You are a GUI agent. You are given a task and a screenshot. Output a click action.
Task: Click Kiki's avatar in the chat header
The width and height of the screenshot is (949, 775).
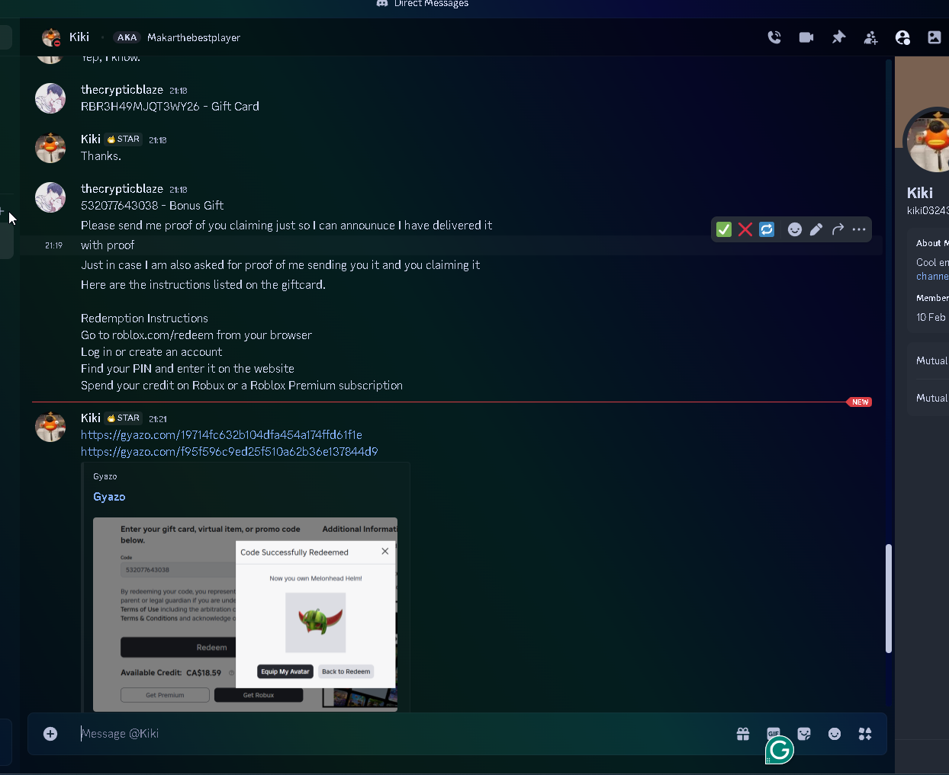point(51,37)
